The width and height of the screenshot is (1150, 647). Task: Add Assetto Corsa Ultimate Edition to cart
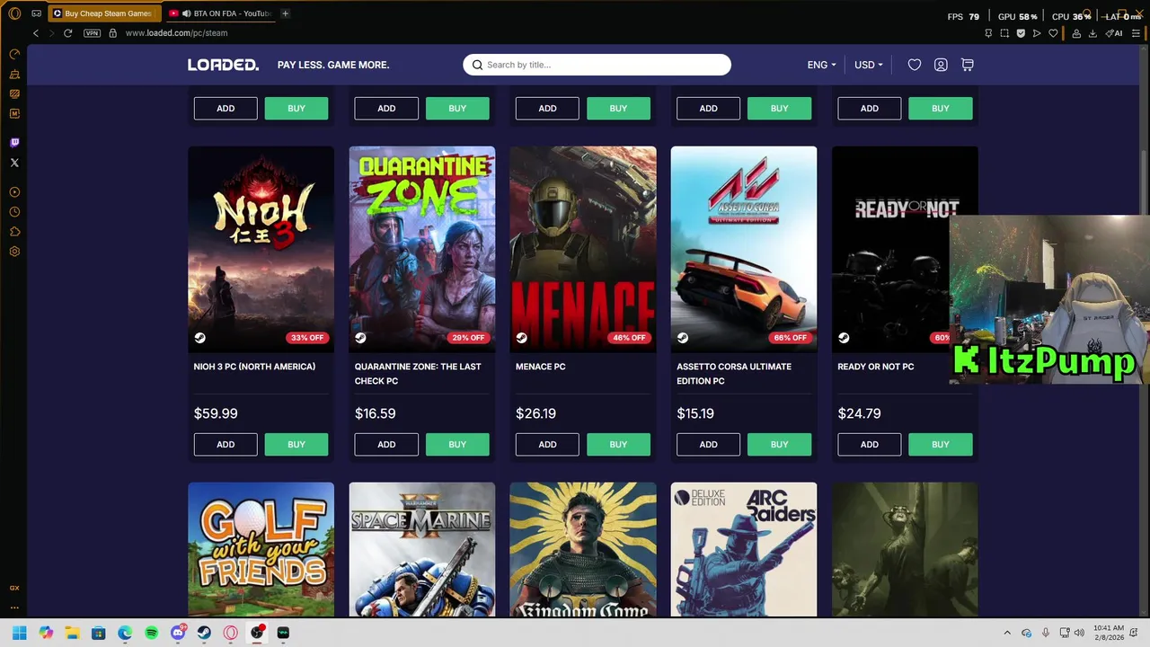(708, 445)
